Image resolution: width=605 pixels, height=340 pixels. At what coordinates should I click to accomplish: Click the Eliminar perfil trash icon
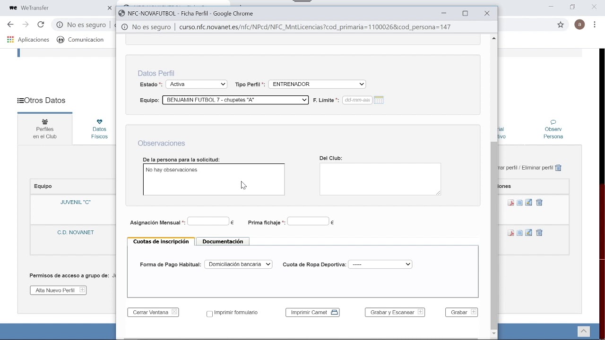tap(558, 168)
